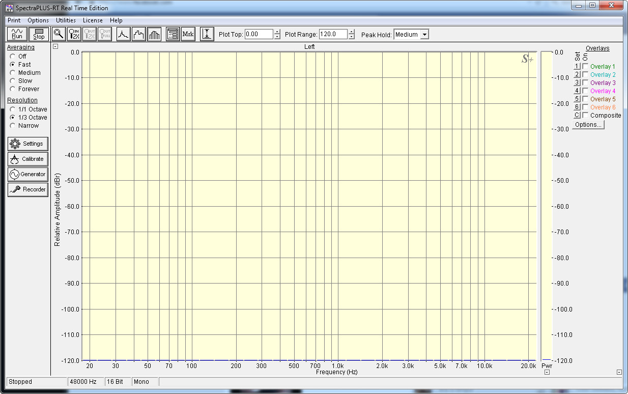The width and height of the screenshot is (628, 394).
Task: Open the Help menu
Action: [x=116, y=20]
